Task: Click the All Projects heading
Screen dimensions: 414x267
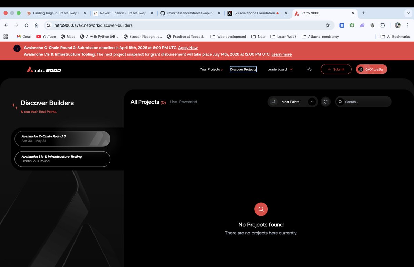Action: click(145, 102)
